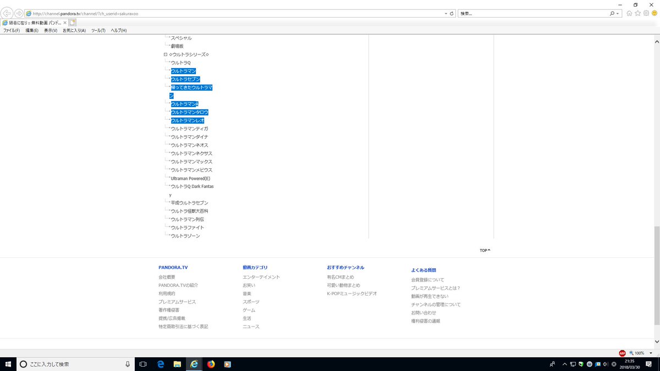
Task: Click the Adblock Plus ABP status icon
Action: click(622, 353)
